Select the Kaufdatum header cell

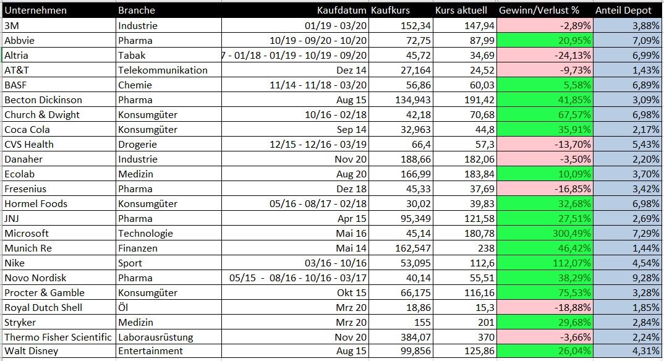tap(341, 11)
